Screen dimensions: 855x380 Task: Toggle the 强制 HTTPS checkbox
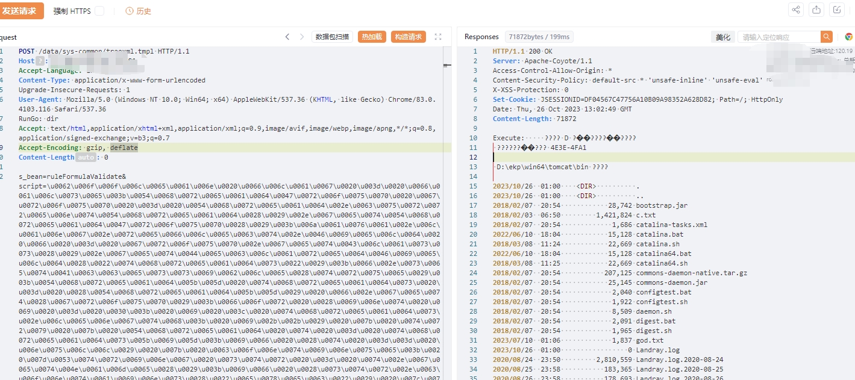coord(99,11)
